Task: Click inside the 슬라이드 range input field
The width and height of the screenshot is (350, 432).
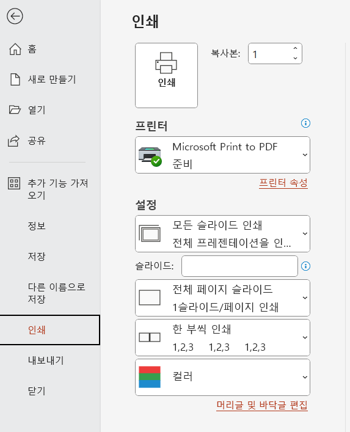Action: [239, 266]
